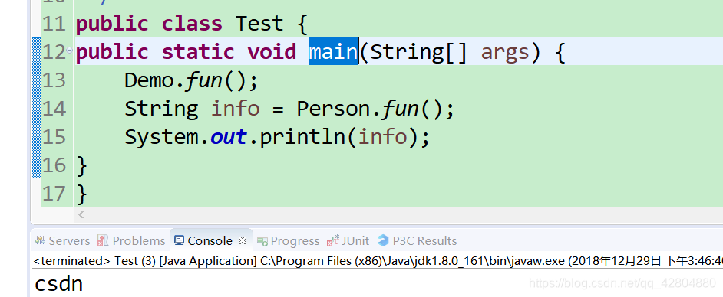Open the Problems tab

coord(131,241)
